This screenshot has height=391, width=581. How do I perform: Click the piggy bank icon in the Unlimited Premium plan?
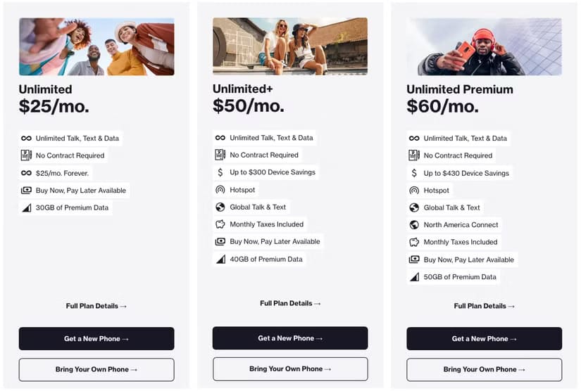point(414,243)
